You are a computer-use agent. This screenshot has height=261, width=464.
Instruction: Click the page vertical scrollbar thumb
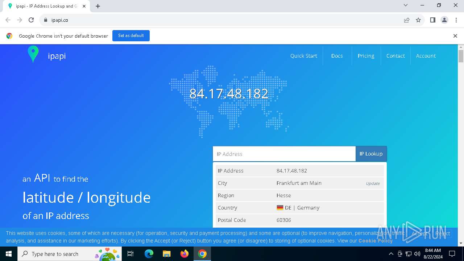click(x=461, y=56)
